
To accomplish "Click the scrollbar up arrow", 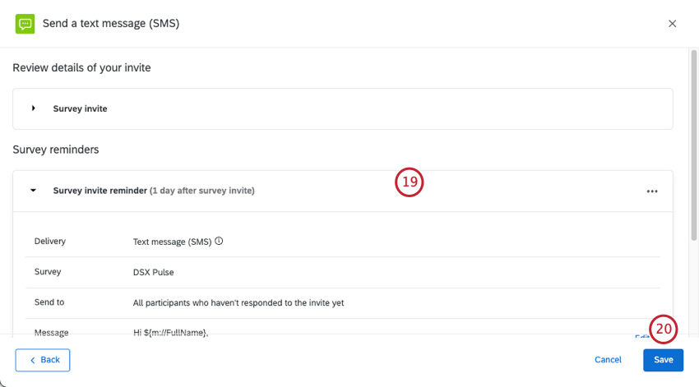I will click(x=693, y=53).
